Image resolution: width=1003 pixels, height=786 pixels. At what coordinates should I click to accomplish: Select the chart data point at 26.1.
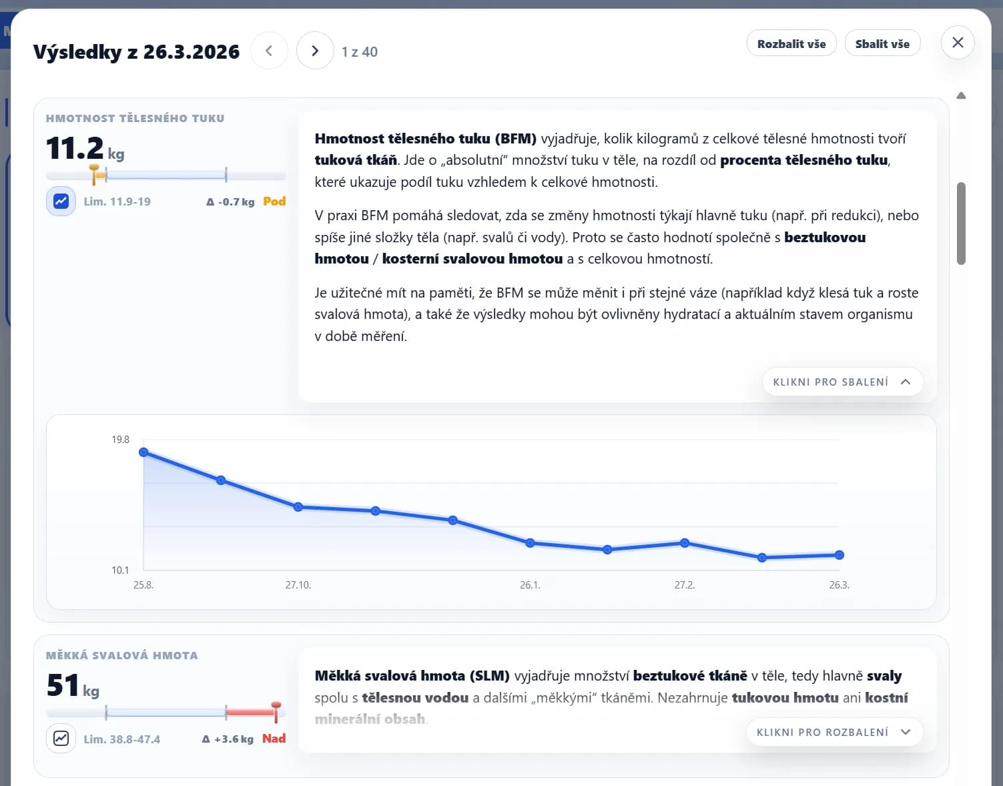pos(530,543)
